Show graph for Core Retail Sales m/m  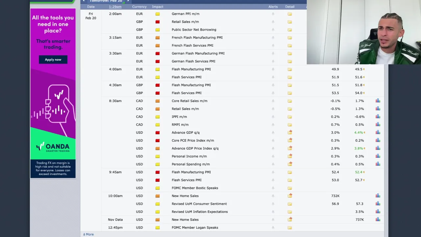tap(378, 101)
